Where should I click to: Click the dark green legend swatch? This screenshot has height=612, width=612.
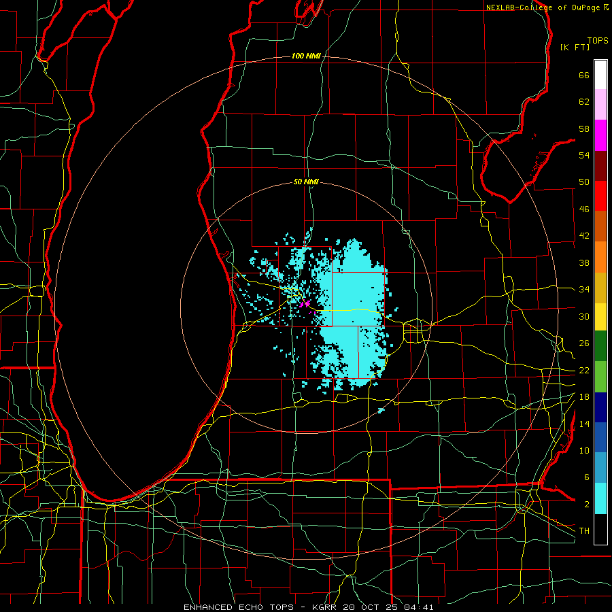pos(600,346)
